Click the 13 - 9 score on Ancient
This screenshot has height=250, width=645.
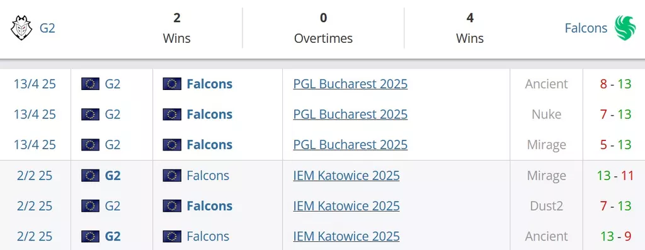tap(615, 236)
